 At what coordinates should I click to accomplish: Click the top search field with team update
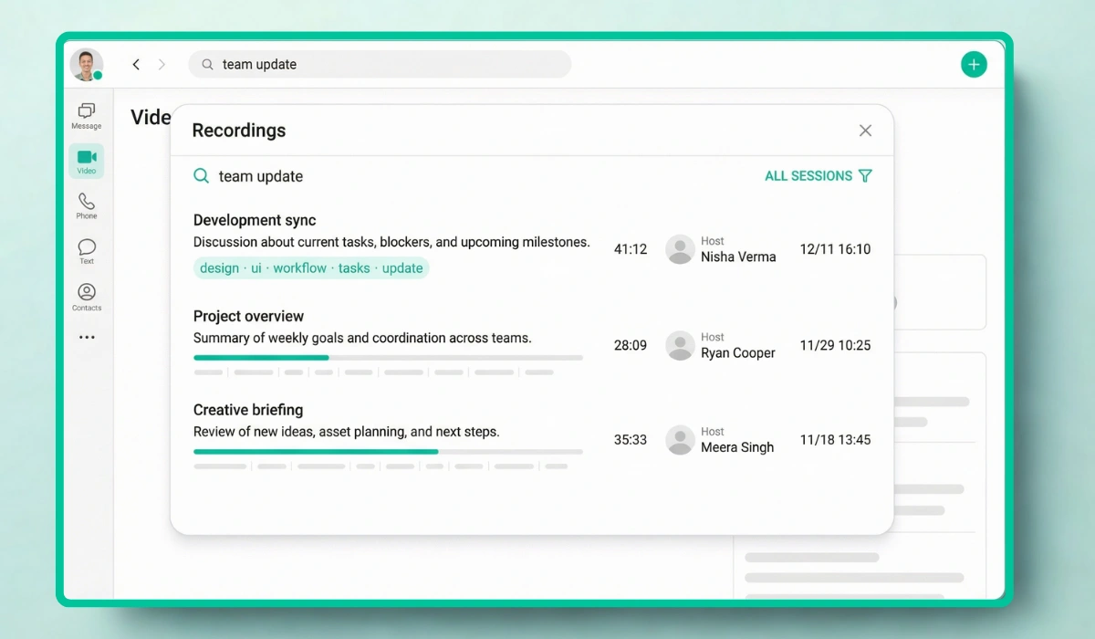[380, 64]
